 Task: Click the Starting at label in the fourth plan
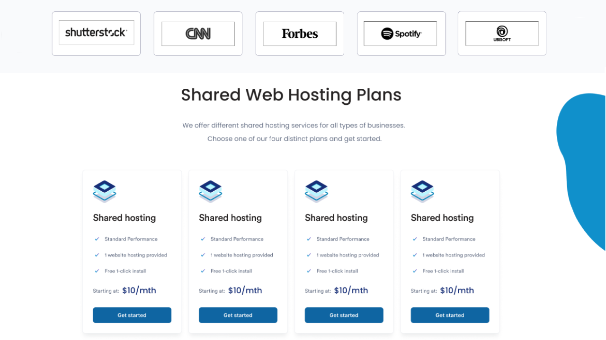point(424,291)
